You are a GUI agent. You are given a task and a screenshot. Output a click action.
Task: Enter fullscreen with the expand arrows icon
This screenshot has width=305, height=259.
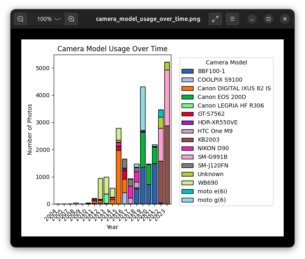click(215, 19)
